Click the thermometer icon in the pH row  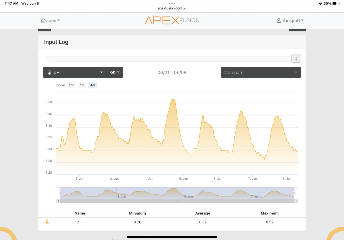pos(47,222)
